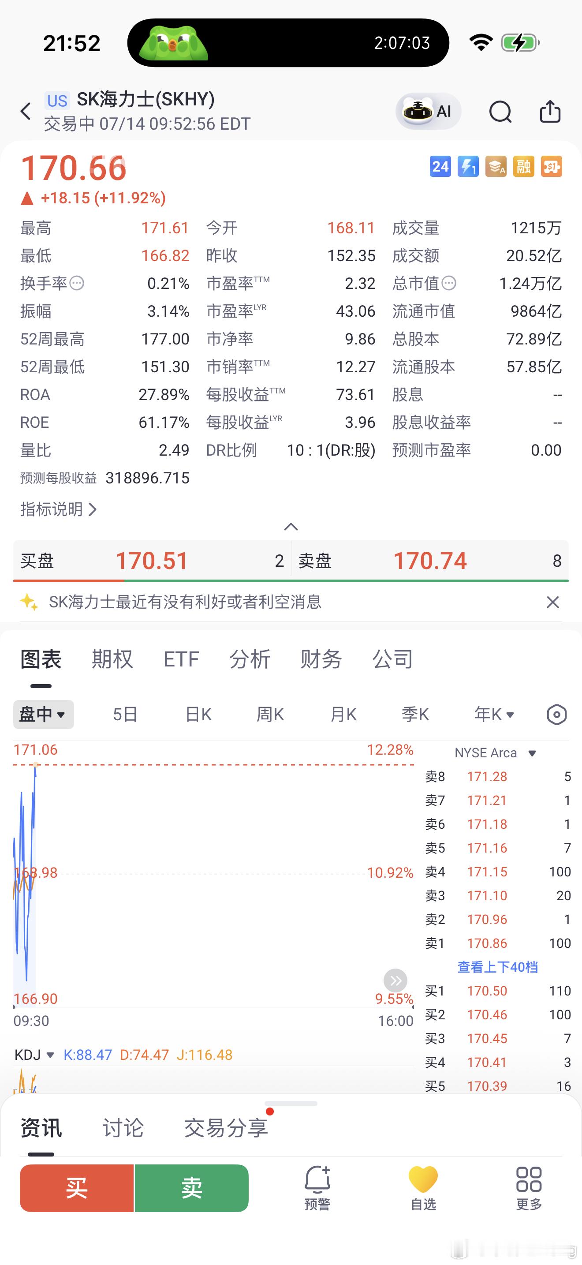This screenshot has height=1265, width=582.
Task: Tap the 买3 170.45 order book row
Action: pos(498,1039)
